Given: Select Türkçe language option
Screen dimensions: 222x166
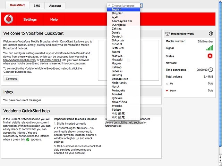Looking at the screenshot, I should 123,110.
